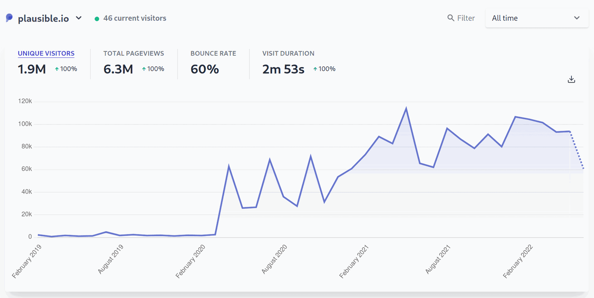
Task: Click the up arrow beside visit duration 100%
Action: tap(315, 69)
